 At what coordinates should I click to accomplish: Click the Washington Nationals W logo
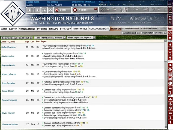tap(13, 13)
